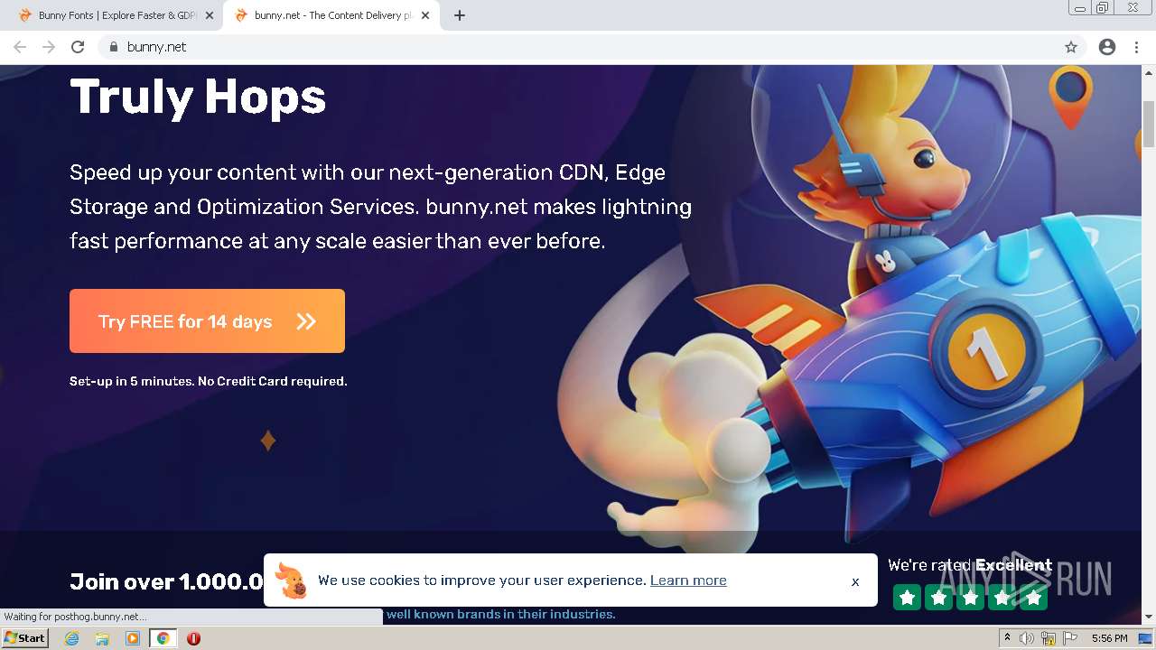This screenshot has height=650, width=1156.
Task: Click the third green rating star
Action: [x=971, y=598]
